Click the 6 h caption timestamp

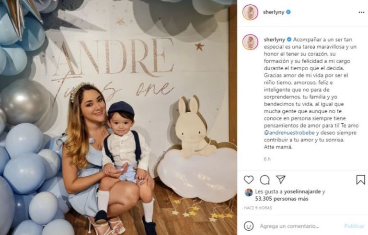267,159
